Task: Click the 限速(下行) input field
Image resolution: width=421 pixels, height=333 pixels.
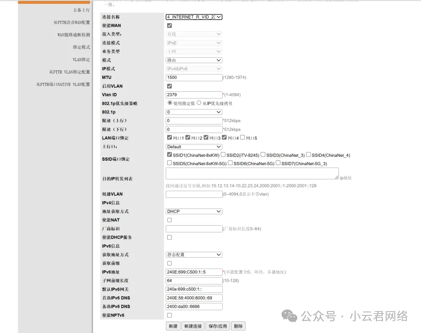Action: pyautogui.click(x=194, y=129)
